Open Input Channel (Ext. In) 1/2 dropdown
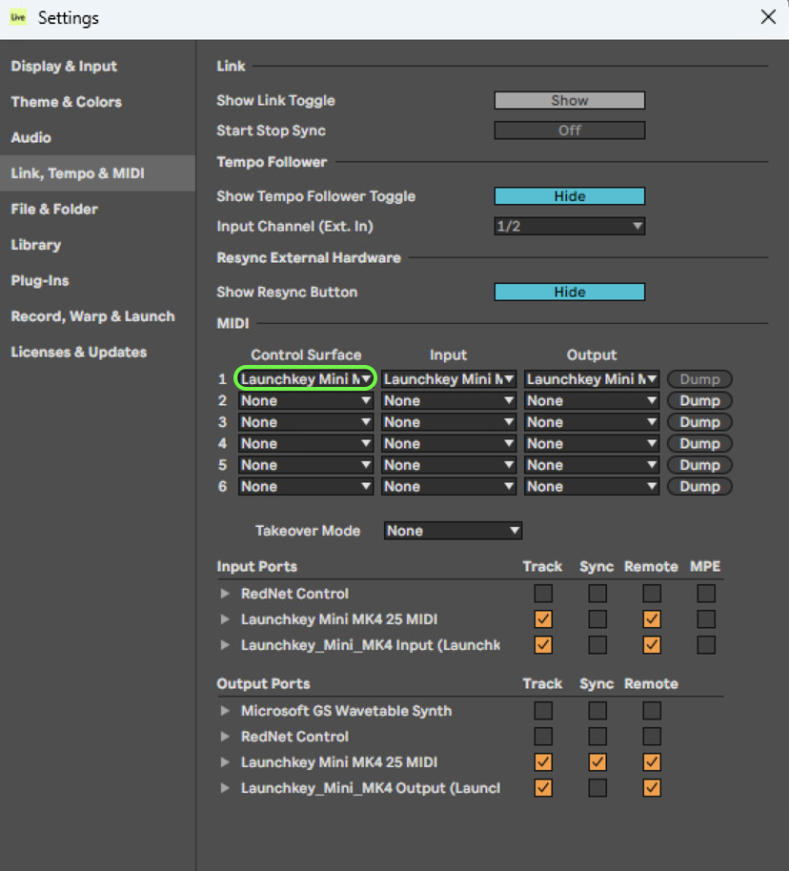This screenshot has height=871, width=789. (x=570, y=226)
